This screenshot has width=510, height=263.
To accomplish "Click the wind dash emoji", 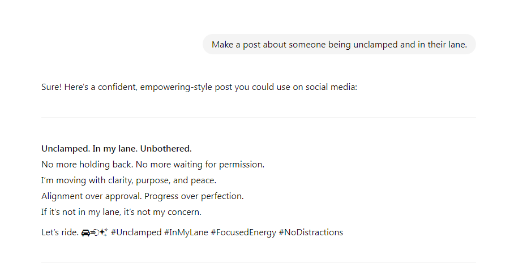I will pos(95,233).
